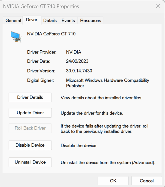The width and height of the screenshot is (165, 187).
Task: Click the Update Driver button
Action: (30, 113)
